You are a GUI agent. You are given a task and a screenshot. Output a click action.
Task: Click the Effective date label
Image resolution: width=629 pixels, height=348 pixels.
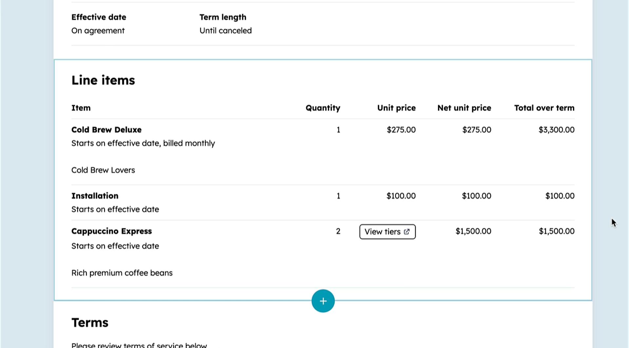99,17
